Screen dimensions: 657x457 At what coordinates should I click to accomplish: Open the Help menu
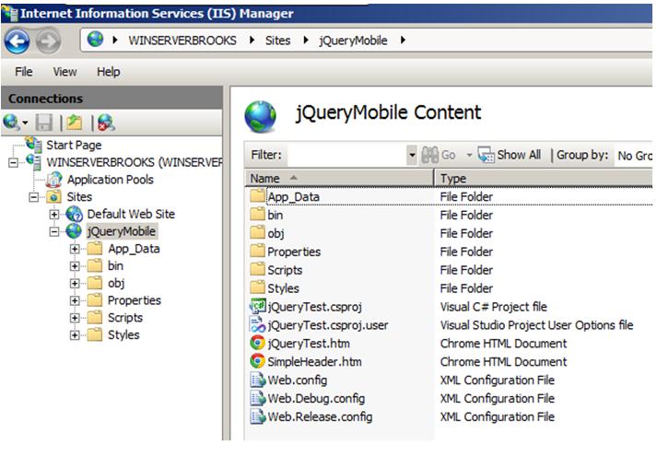108,72
